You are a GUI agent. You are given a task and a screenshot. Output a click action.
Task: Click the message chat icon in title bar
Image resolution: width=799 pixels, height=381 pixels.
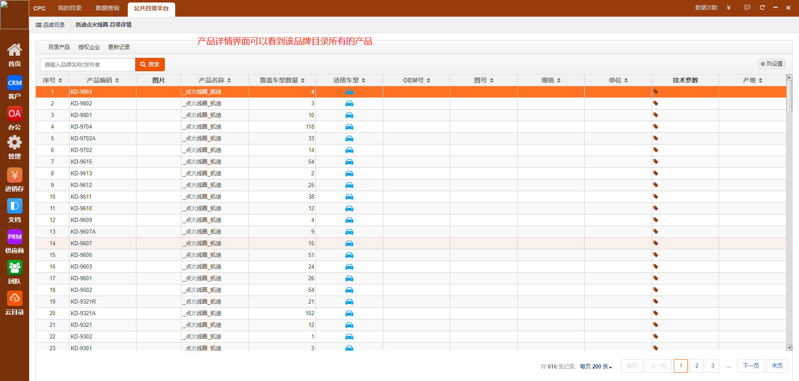[747, 7]
